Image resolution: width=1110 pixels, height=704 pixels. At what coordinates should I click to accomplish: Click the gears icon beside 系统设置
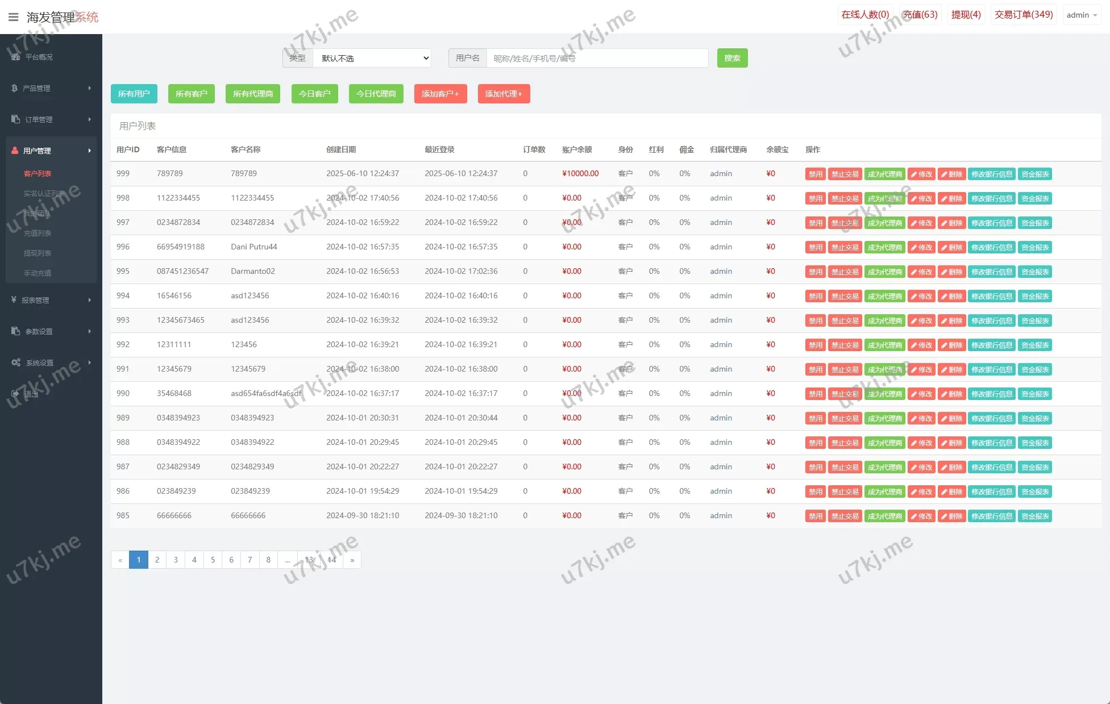point(16,363)
